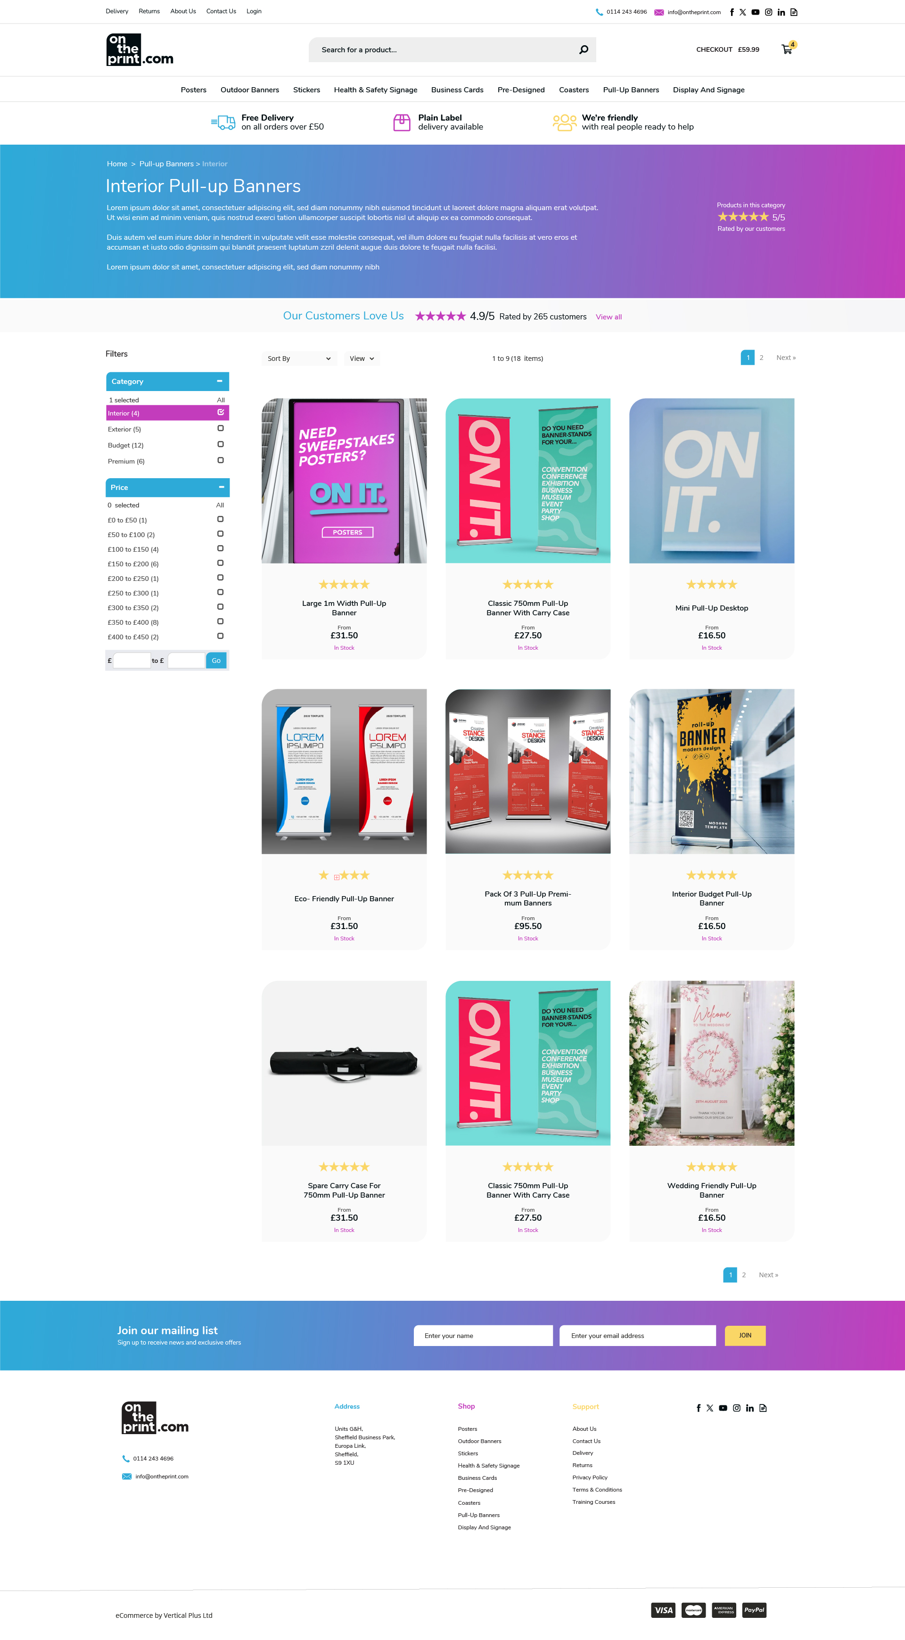Open the Instagram icon in top bar
Viewport: 905px width, 1640px height.
pos(769,12)
